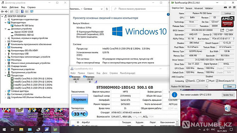The image size is (237, 133).
Task: Open the Rise of the Tomb Raider shortcut
Action: (x=58, y=113)
